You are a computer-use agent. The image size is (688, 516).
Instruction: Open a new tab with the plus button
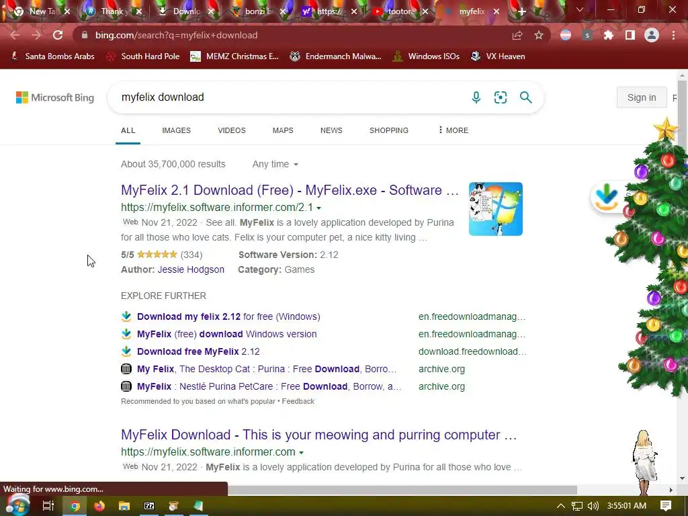tap(521, 12)
